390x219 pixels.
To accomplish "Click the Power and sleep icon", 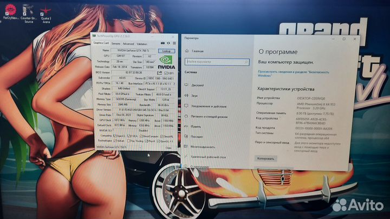I will tap(186, 116).
